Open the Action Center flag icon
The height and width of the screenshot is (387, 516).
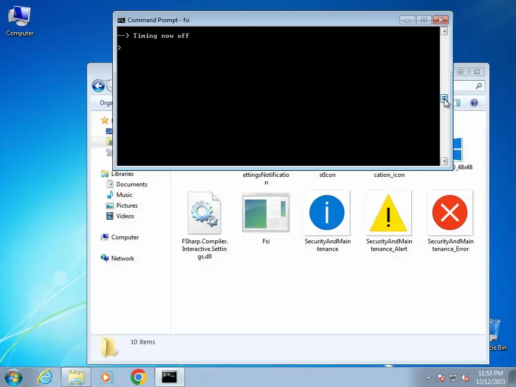[x=440, y=377]
